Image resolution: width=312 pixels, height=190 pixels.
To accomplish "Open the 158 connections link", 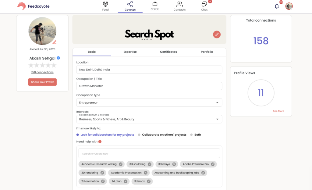I will (x=42, y=72).
